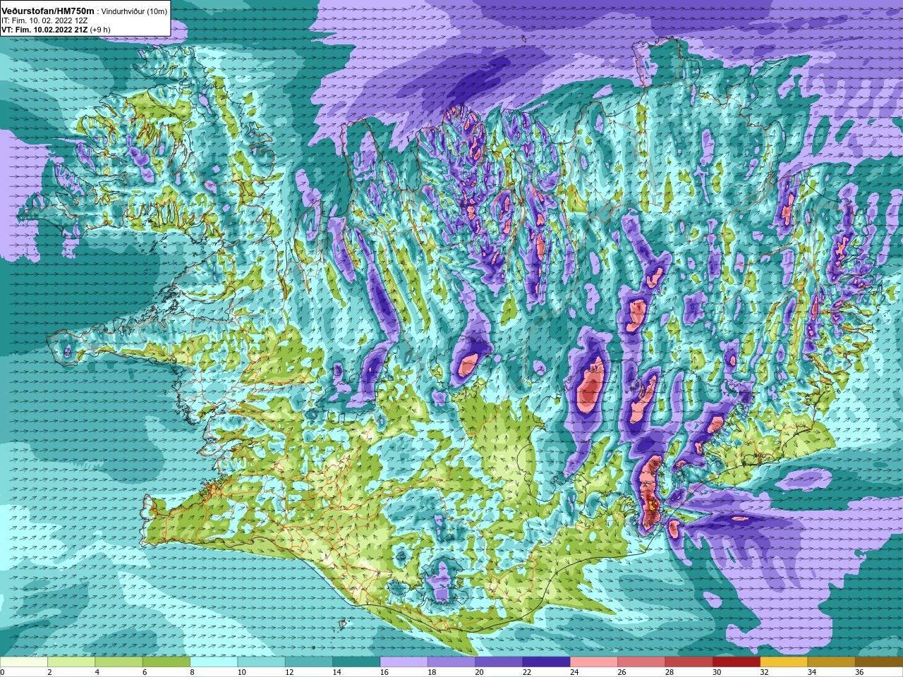
Task: Click the legend scale number 24
Action: (574, 672)
